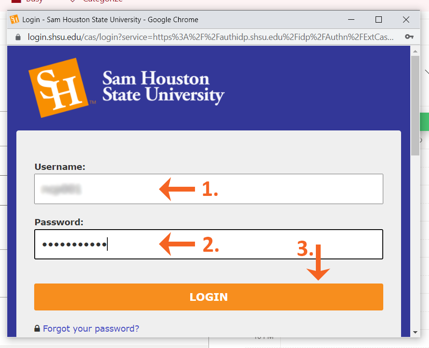Open Chrome's password manager key icon
429x348 pixels.
pyautogui.click(x=409, y=36)
